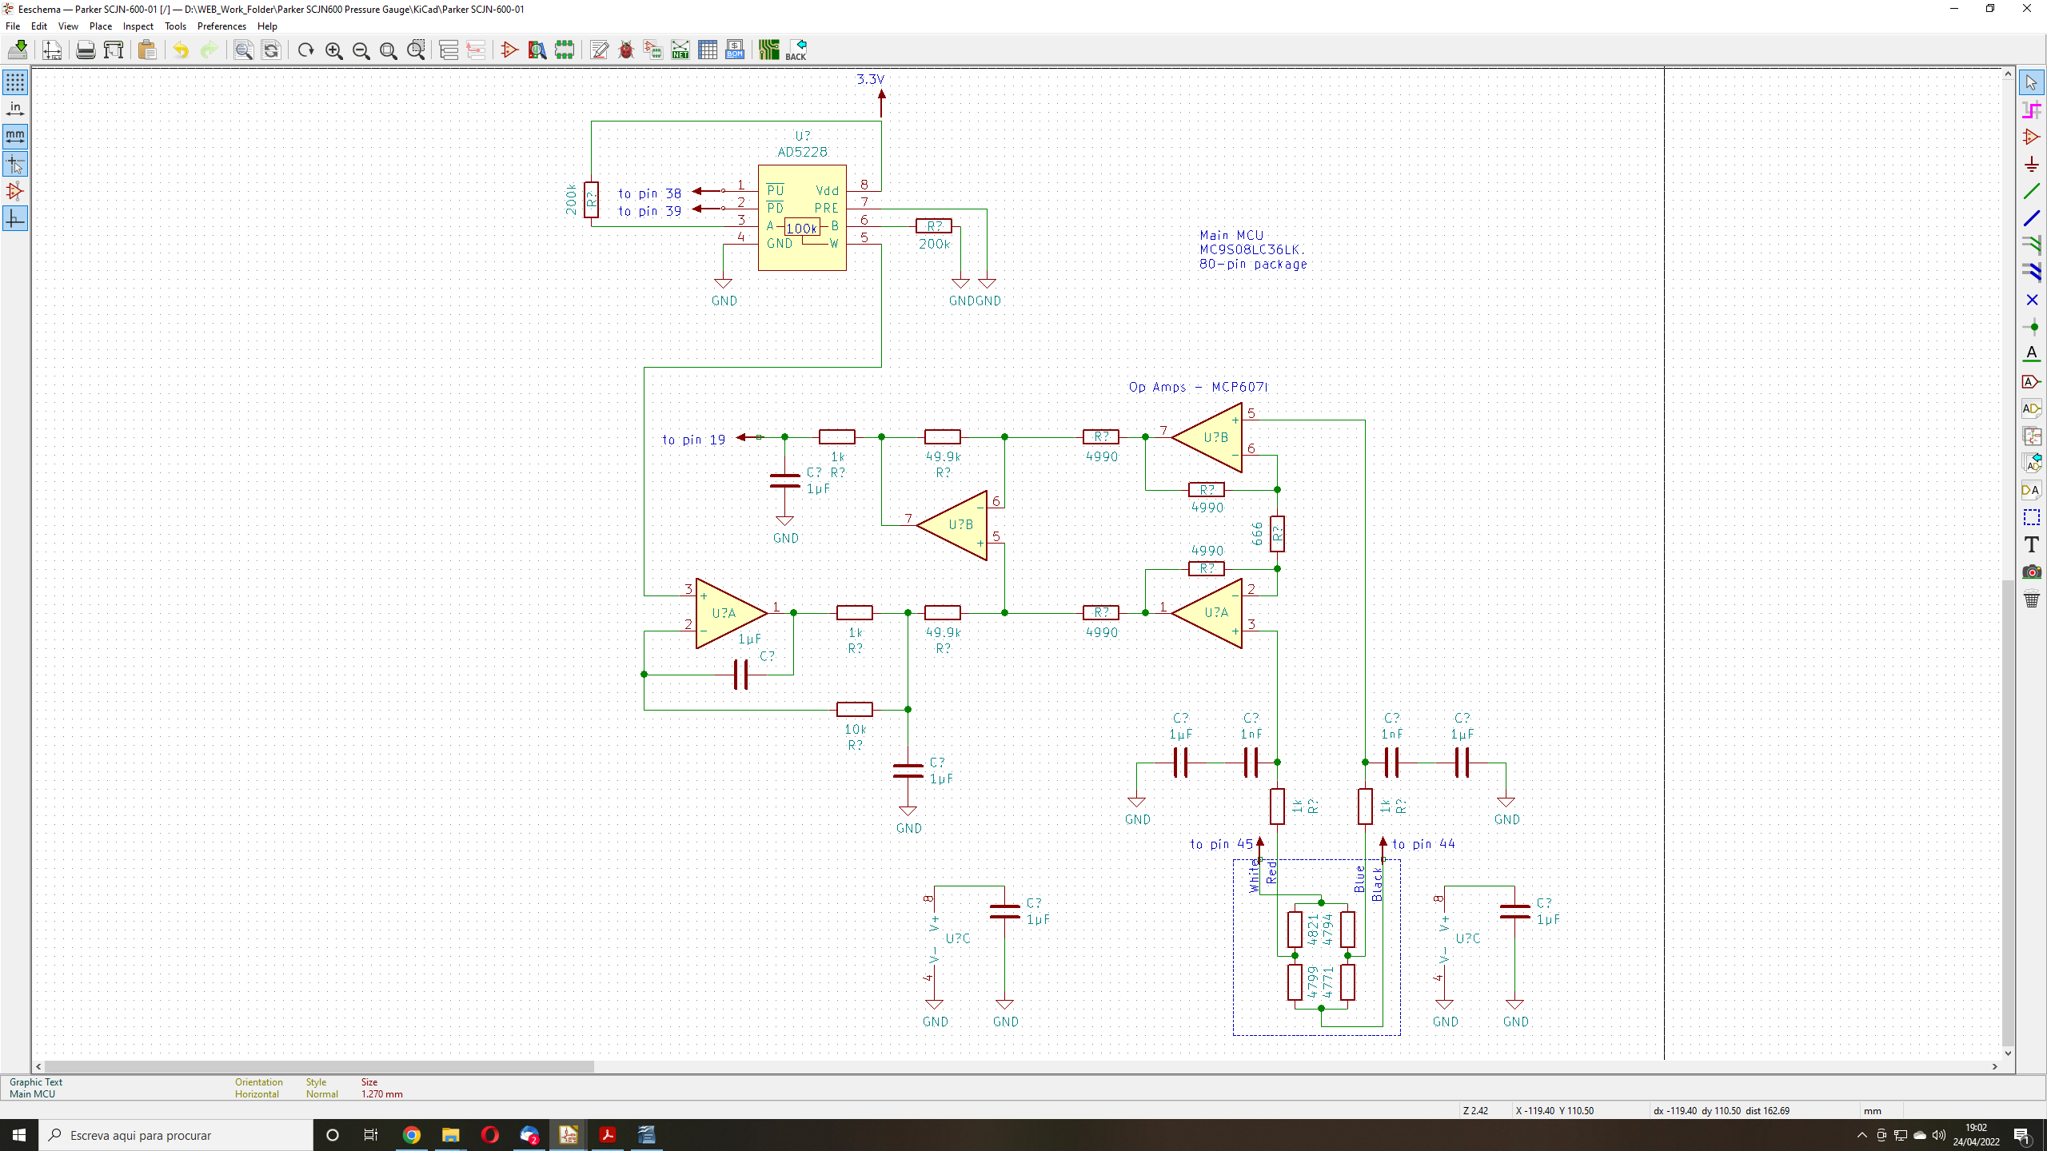Screen dimensions: 2047x1151
Task: Select the Place Bus tool
Action: pos(2032,218)
